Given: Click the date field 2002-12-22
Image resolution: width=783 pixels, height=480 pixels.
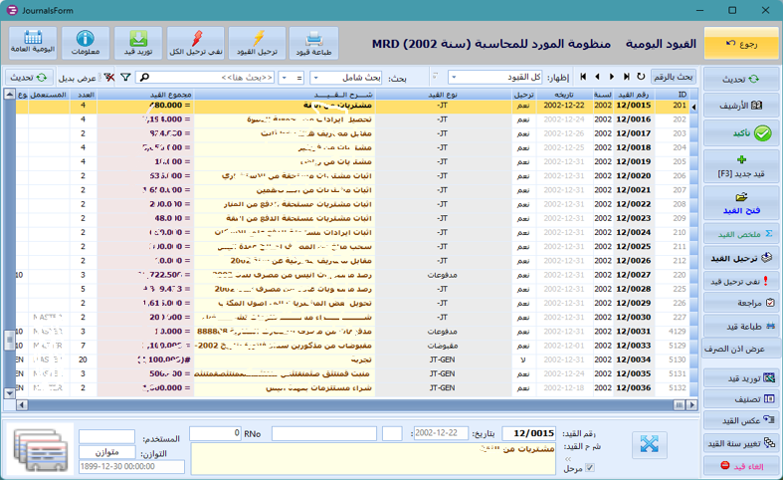Looking at the screenshot, I should [441, 433].
